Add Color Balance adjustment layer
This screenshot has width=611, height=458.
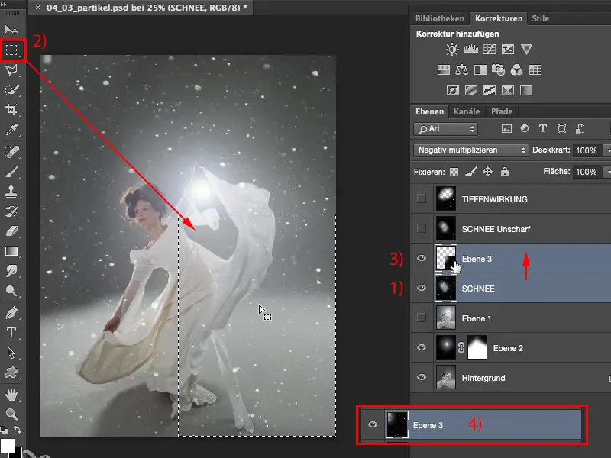click(462, 70)
